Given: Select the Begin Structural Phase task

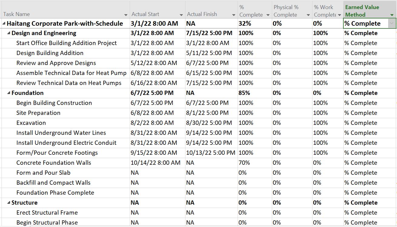Looking at the screenshot, I should 47,223.
